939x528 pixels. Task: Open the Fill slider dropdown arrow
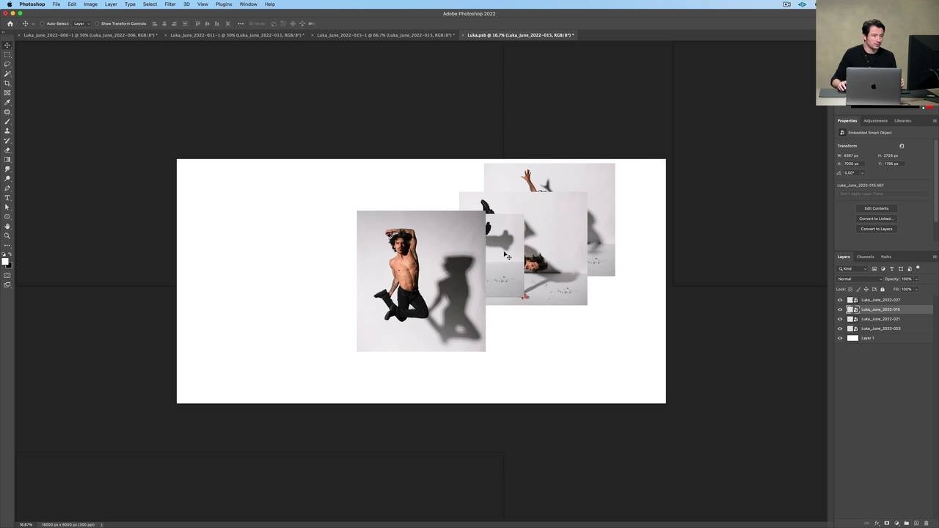click(917, 289)
